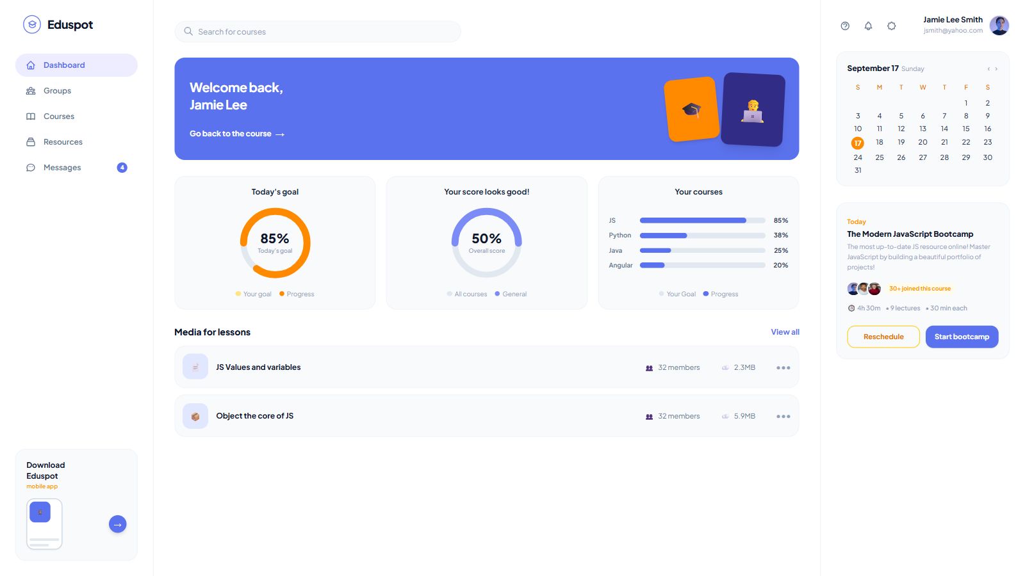Click the Messages unread badge 4
Image resolution: width=1025 pixels, height=576 pixels.
(122, 168)
